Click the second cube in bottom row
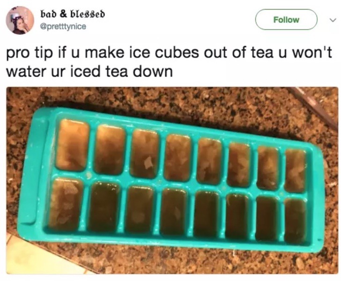 104,206
